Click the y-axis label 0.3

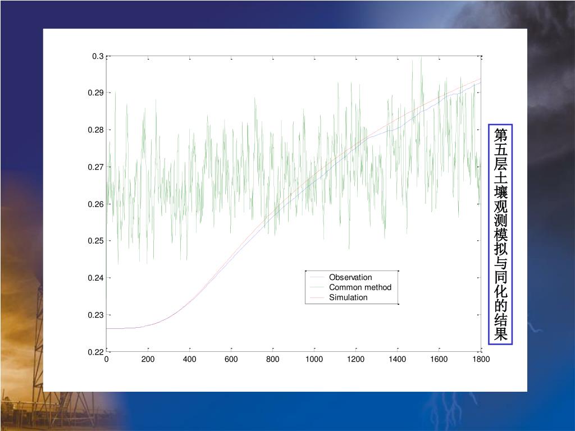(98, 57)
